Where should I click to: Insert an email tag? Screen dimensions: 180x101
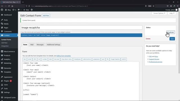[30, 59]
